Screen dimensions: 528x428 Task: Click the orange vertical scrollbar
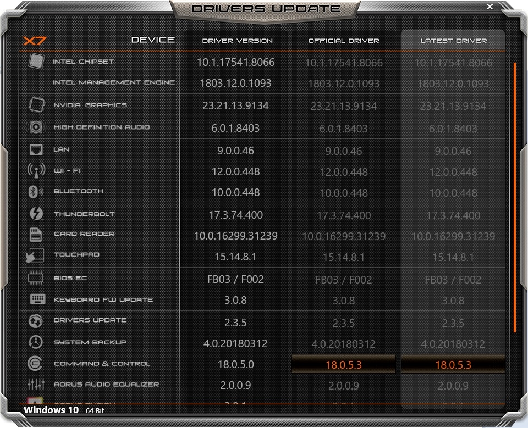[515, 197]
